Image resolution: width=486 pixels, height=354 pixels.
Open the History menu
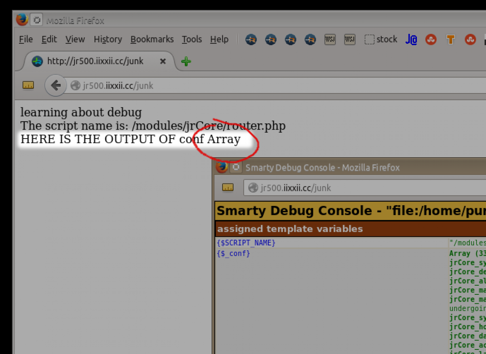(x=108, y=40)
